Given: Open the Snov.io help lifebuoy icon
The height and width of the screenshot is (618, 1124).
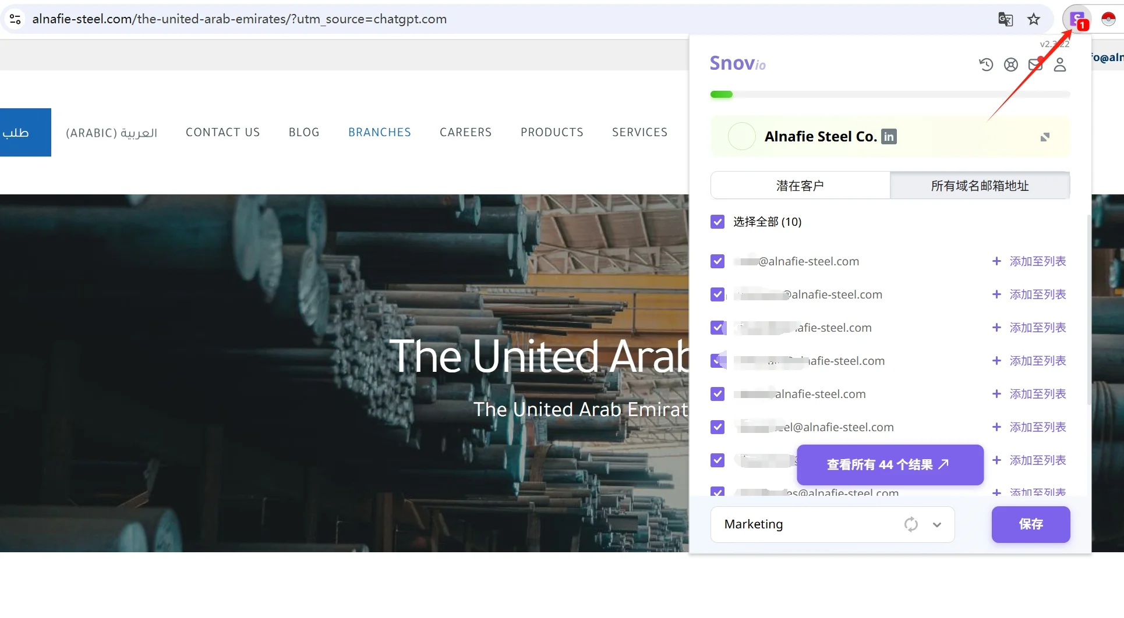Looking at the screenshot, I should [1011, 65].
